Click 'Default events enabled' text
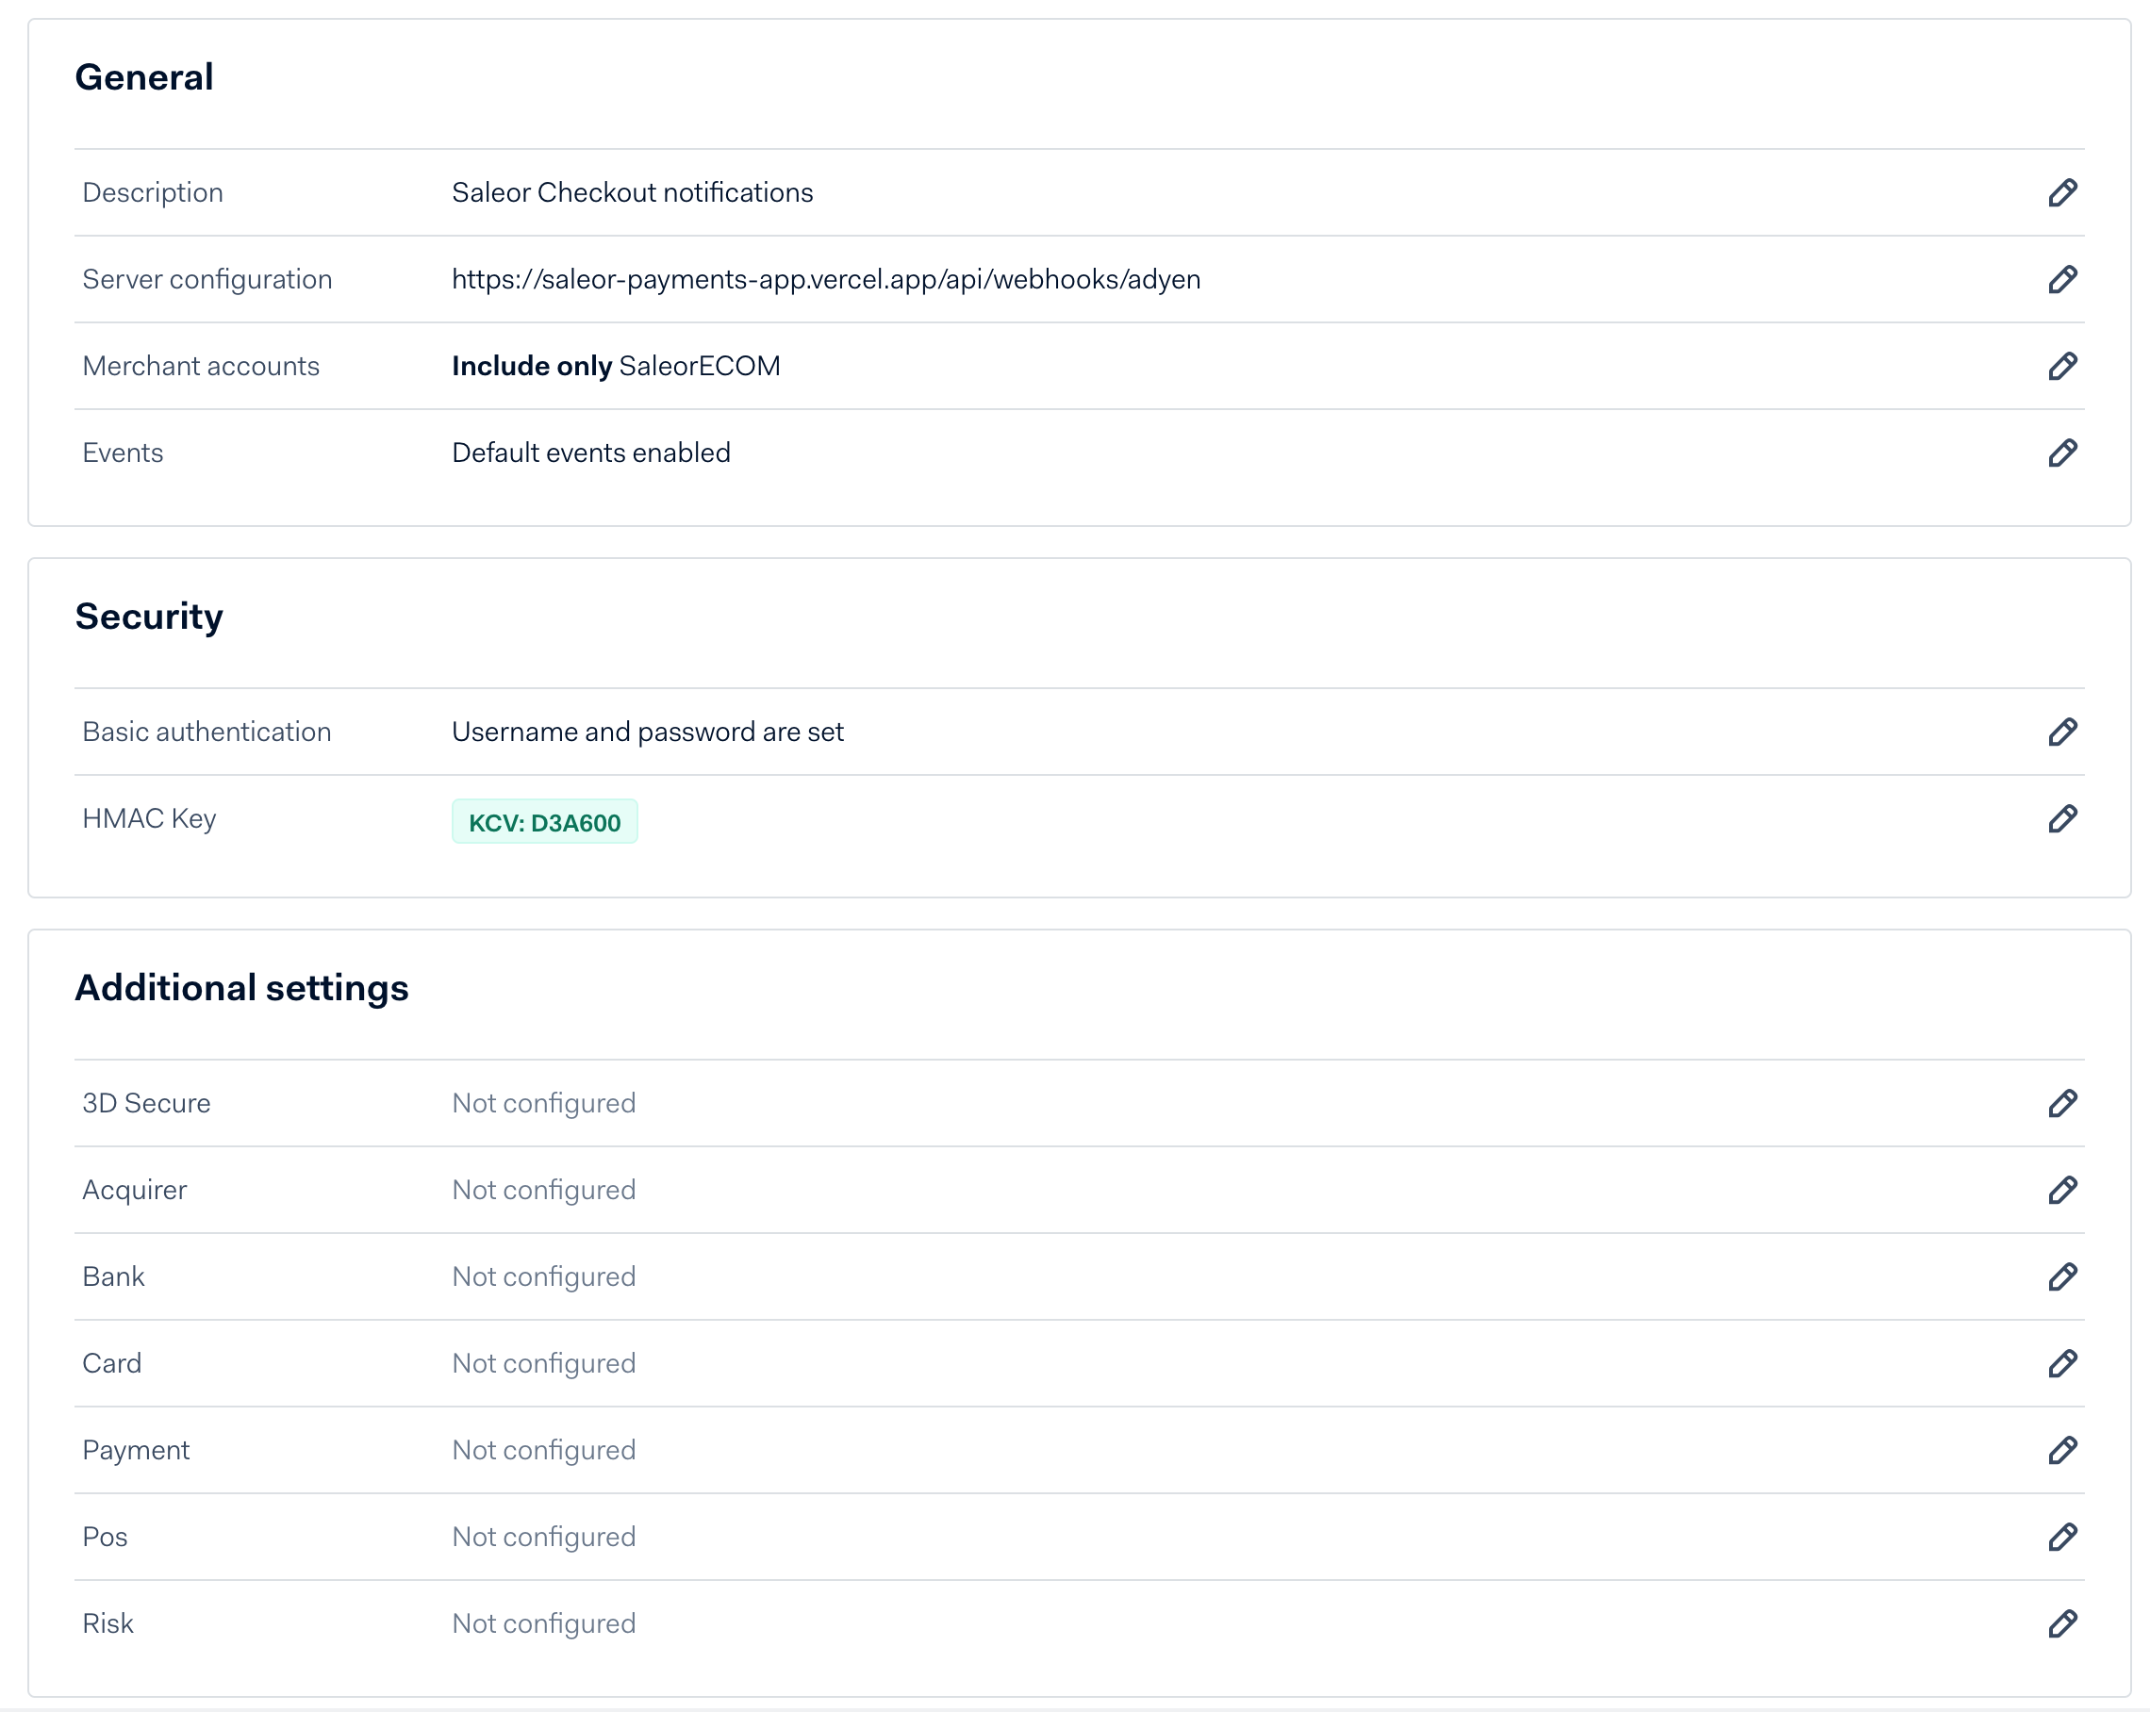Image resolution: width=2150 pixels, height=1712 pixels. point(590,453)
